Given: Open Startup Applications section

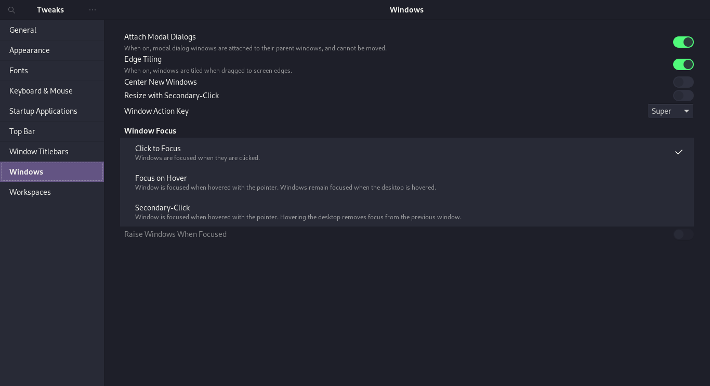Looking at the screenshot, I should (x=52, y=111).
